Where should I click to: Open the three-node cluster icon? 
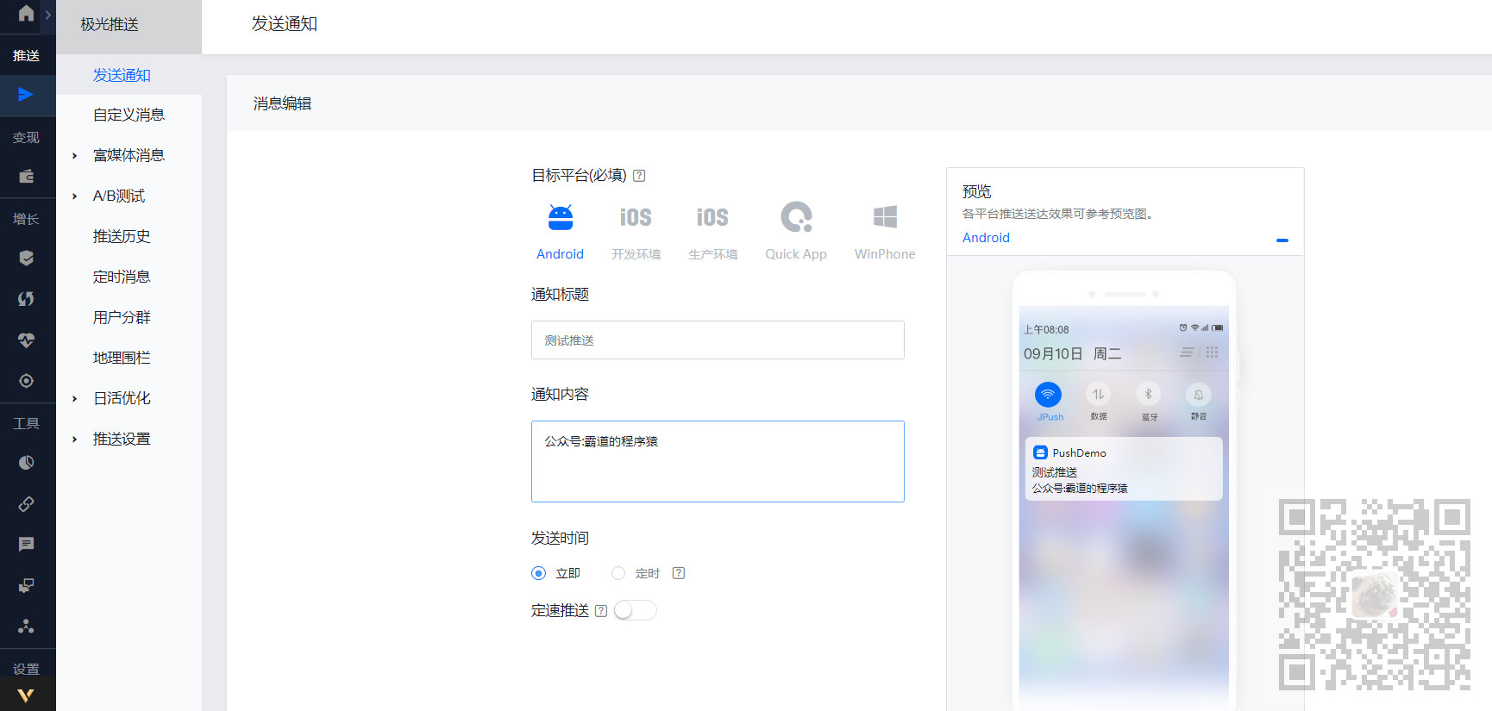pos(27,627)
